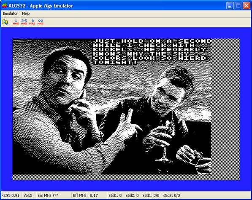Set speed to 2.5 MHz
The image size is (252, 200).
[24, 22]
